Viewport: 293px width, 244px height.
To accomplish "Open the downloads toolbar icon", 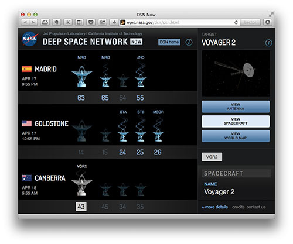I will click(268, 22).
